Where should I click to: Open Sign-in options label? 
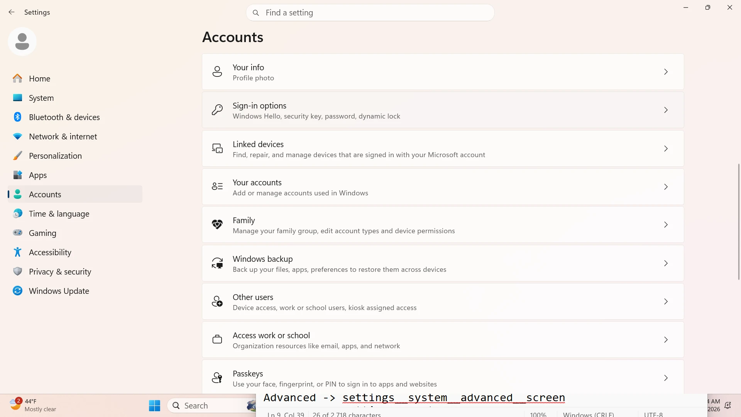259,105
